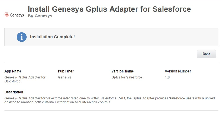Image resolution: width=222 pixels, height=114 pixels.
Task: Select the Genesys Gplus Adapter for Salesforce value
Action: pyautogui.click(x=25, y=79)
